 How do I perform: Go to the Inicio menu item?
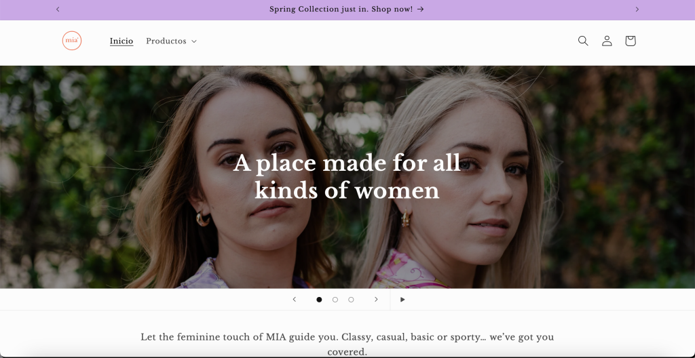pyautogui.click(x=121, y=41)
